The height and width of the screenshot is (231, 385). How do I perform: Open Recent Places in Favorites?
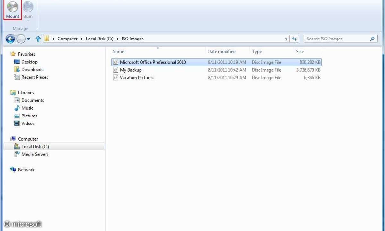pos(35,77)
